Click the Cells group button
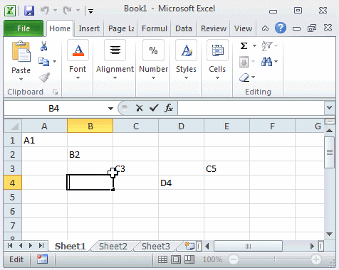This screenshot has width=339, height=270. 217,60
